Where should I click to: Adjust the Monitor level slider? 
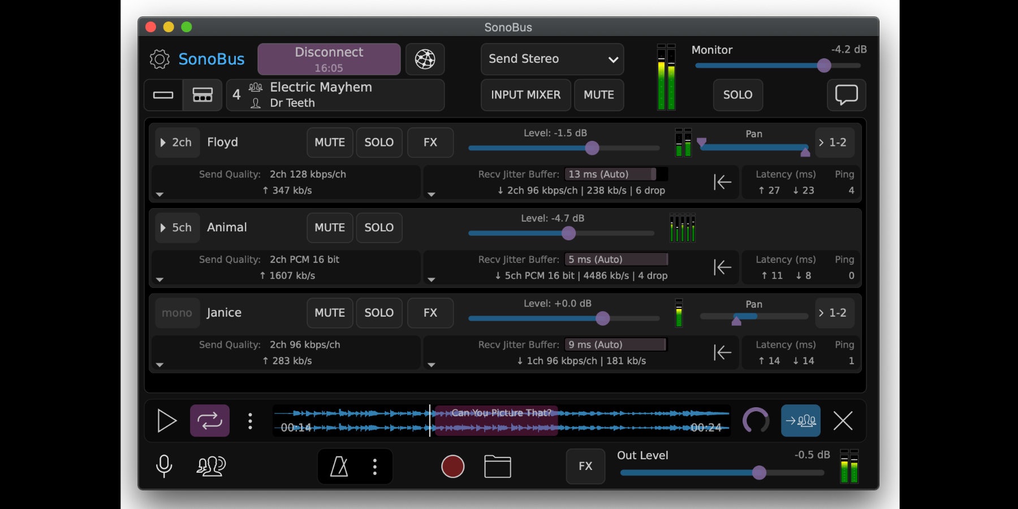coord(823,66)
